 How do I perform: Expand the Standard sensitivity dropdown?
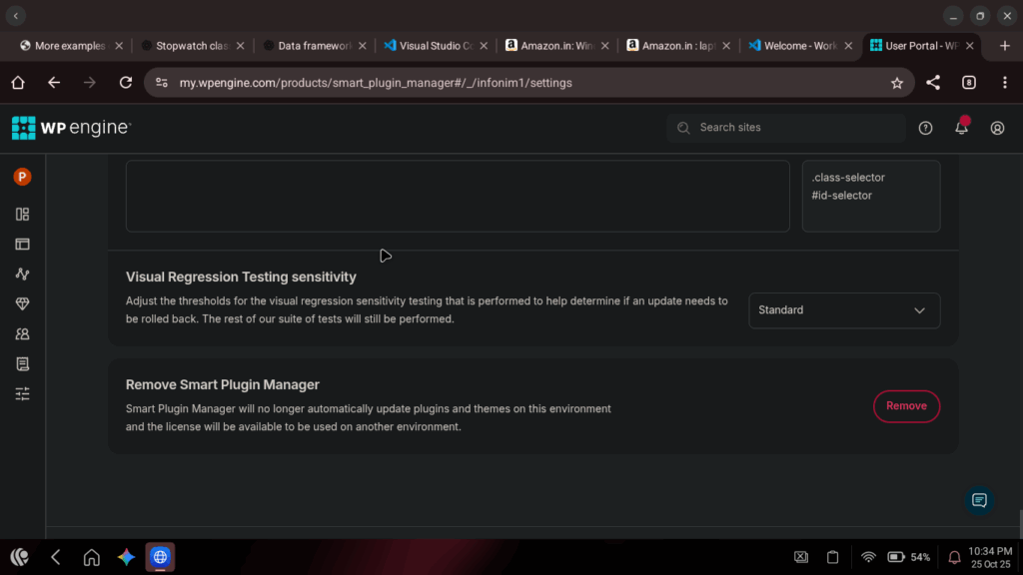844,310
